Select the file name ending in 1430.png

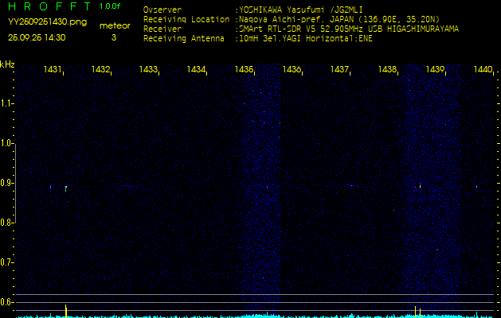(x=47, y=21)
